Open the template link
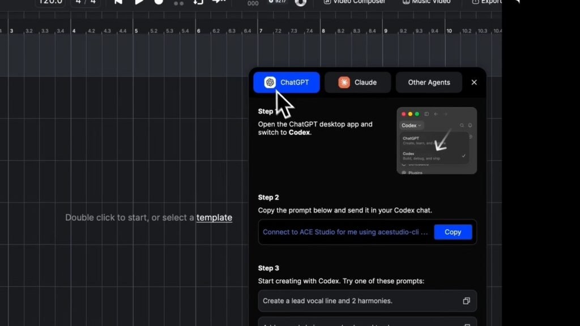 pyautogui.click(x=214, y=217)
